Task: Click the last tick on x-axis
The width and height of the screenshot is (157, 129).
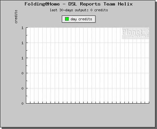Action: 149,103
